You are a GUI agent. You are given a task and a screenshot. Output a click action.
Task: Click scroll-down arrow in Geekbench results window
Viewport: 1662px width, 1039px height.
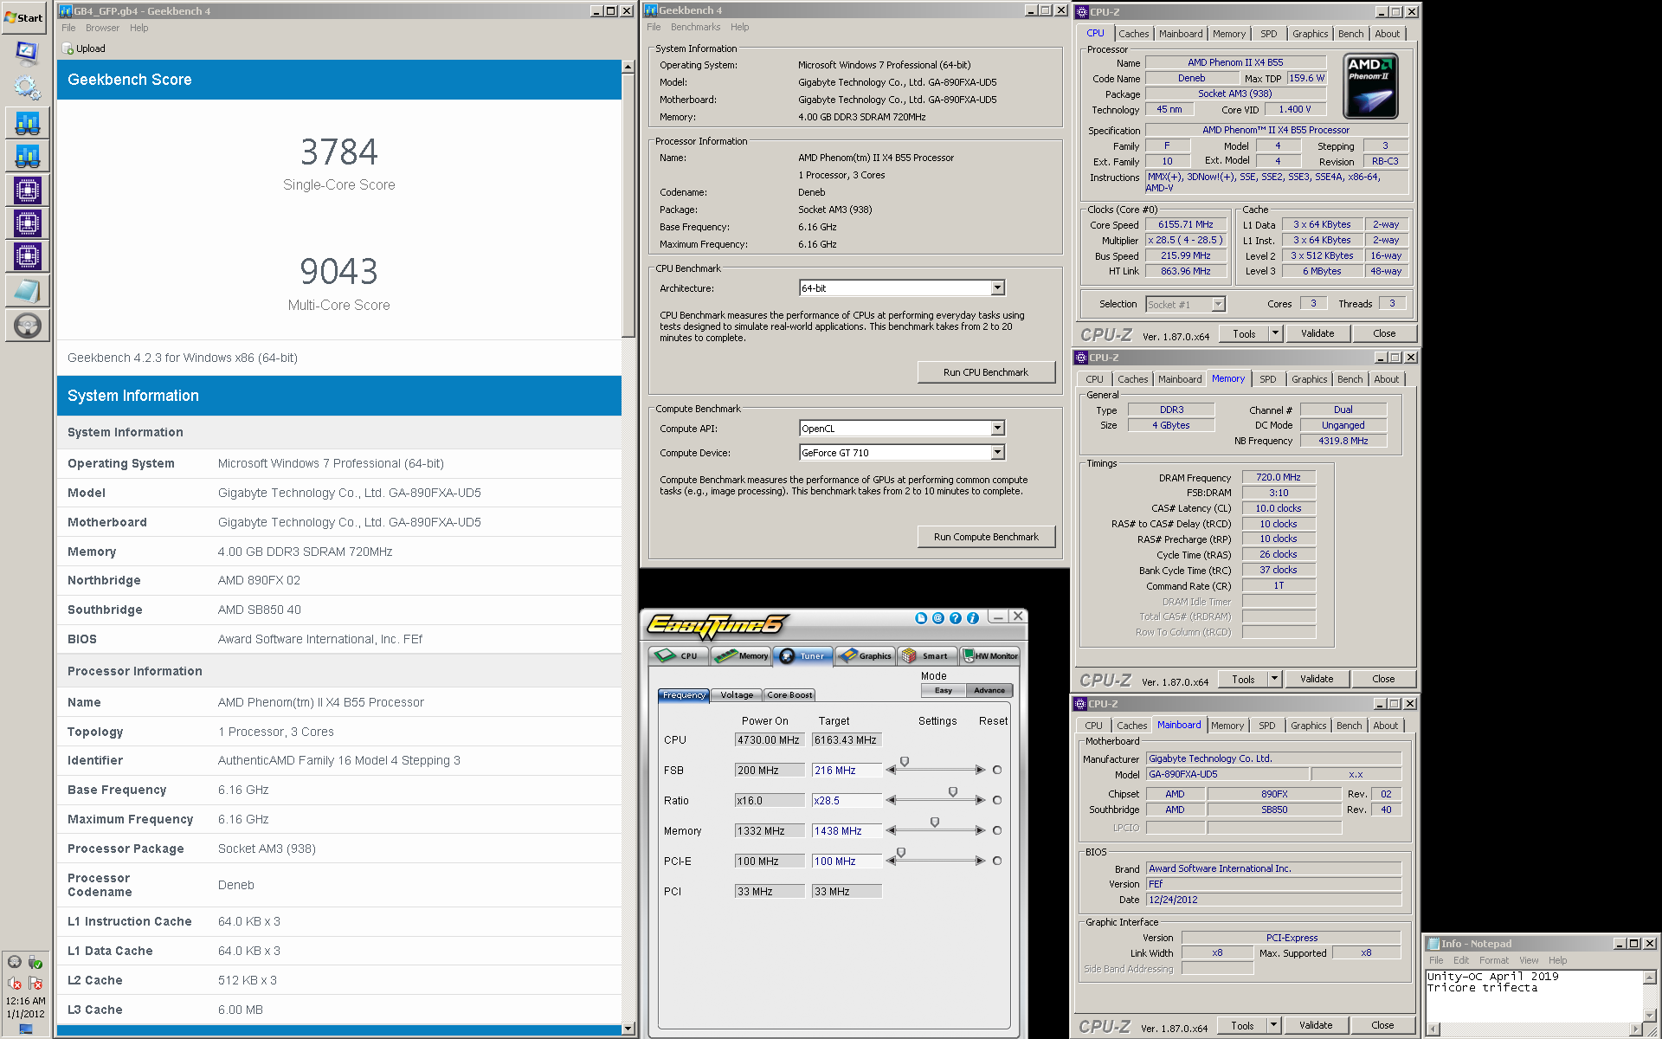click(628, 1029)
